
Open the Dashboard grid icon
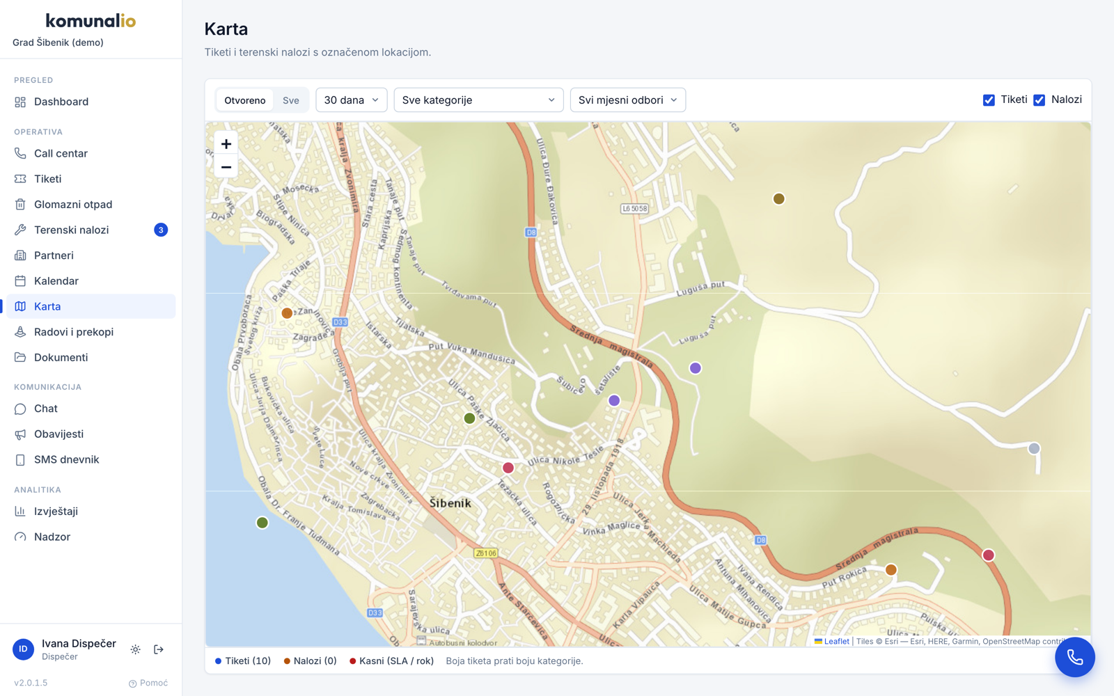coord(20,102)
